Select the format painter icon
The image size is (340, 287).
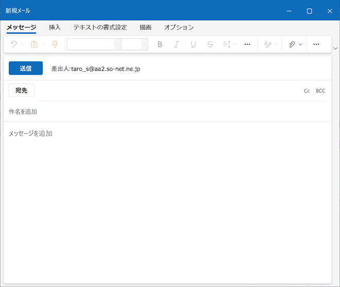[x=55, y=44]
